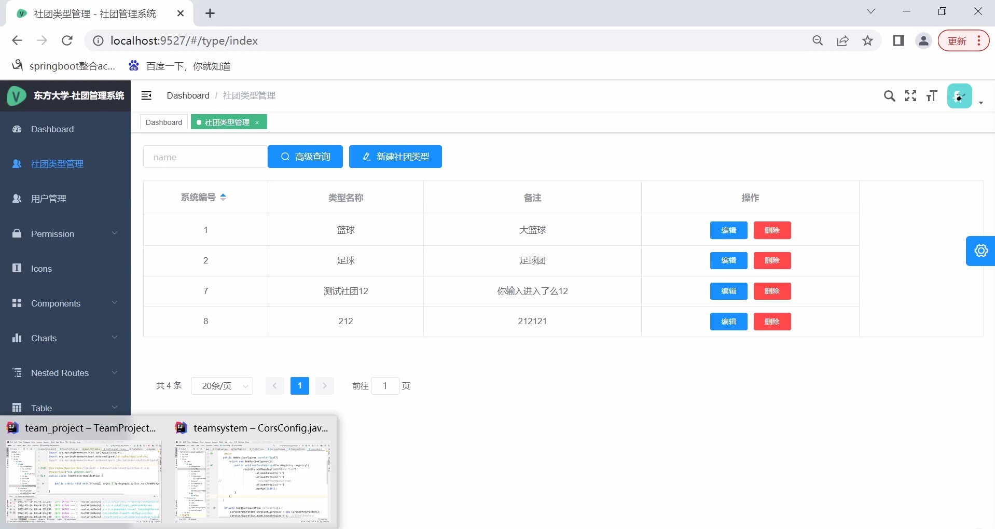The width and height of the screenshot is (995, 529).
Task: Open the settings gear on the right edge
Action: (x=982, y=250)
